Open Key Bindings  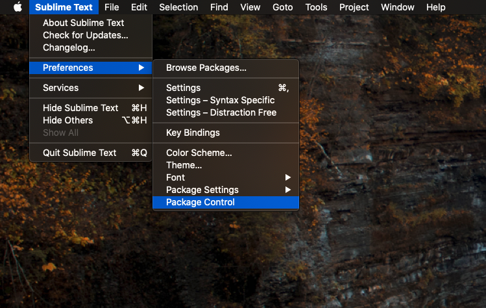[x=193, y=133]
